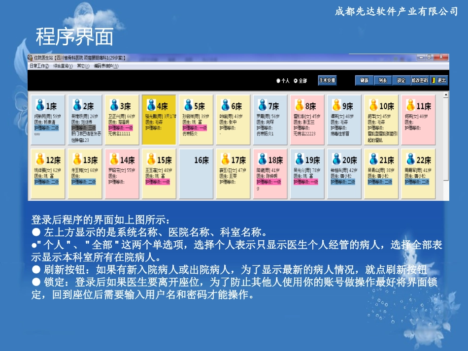Click 护理等级: 二级 label on 1床

point(46,128)
